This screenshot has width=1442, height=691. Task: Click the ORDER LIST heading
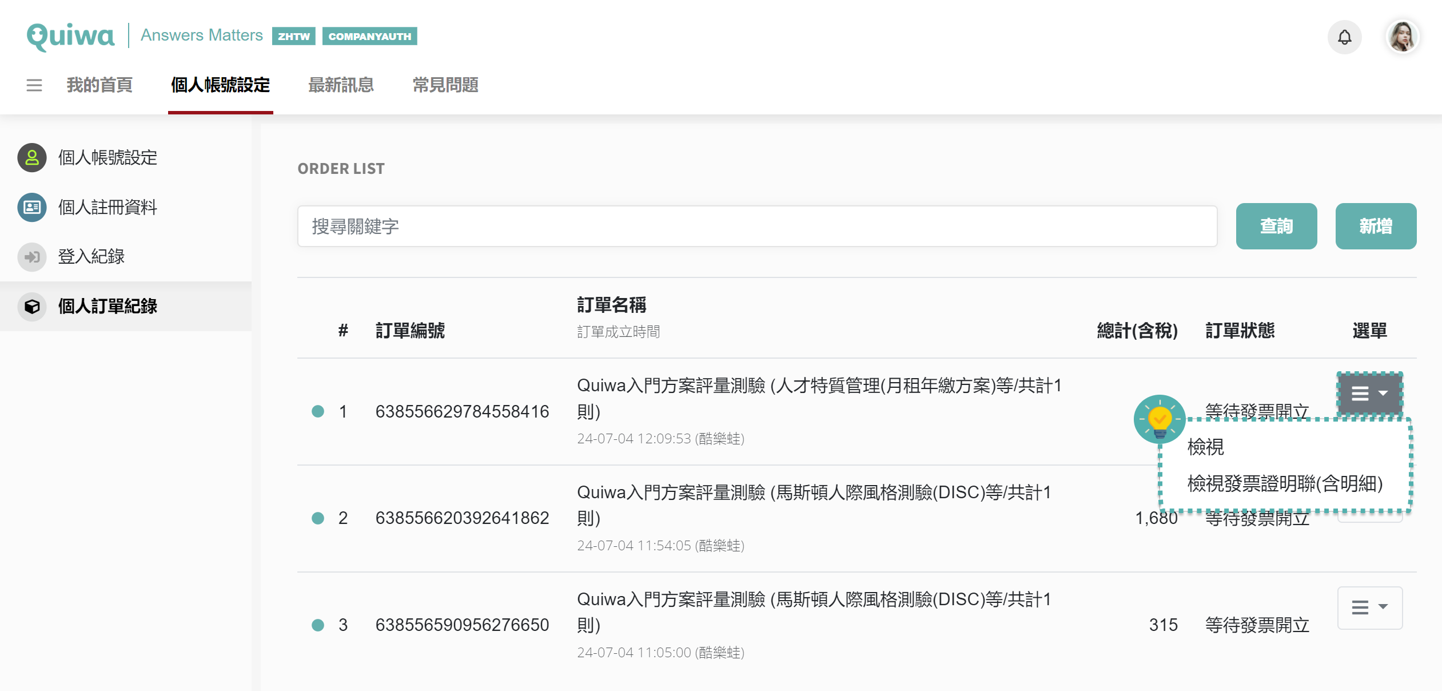point(341,169)
